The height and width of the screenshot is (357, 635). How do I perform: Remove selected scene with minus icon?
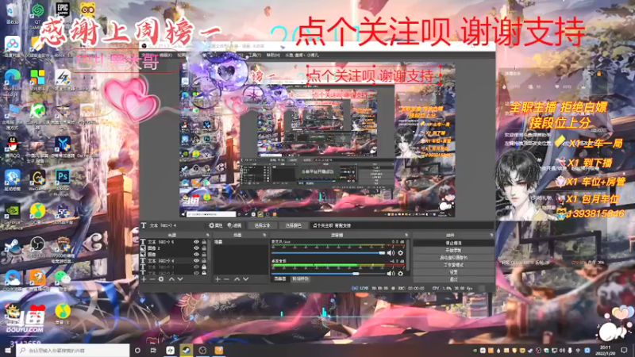[226, 279]
